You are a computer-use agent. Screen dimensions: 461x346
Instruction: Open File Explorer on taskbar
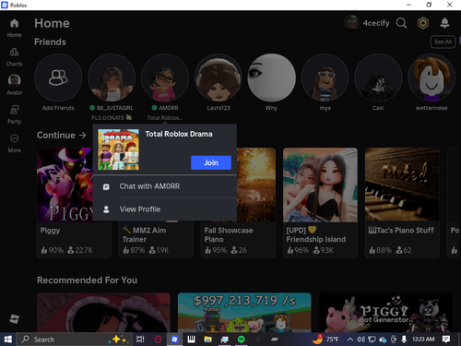click(x=208, y=340)
